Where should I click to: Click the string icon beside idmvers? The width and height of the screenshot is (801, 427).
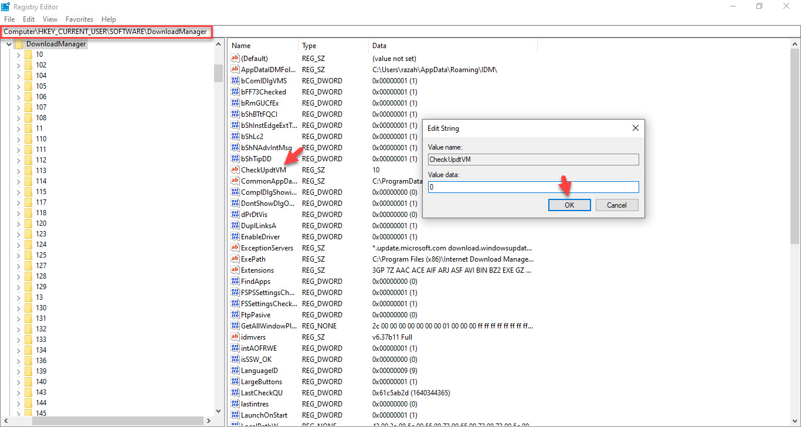click(235, 337)
